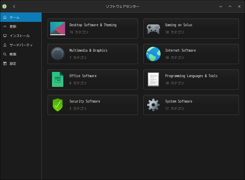The image size is (245, 180).
Task: Select サードパーティ in the sidebar
Action: click(x=21, y=45)
